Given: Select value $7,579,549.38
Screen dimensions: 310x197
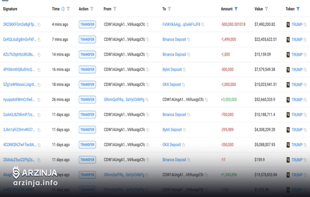Looking at the screenshot, I should [x=265, y=69].
